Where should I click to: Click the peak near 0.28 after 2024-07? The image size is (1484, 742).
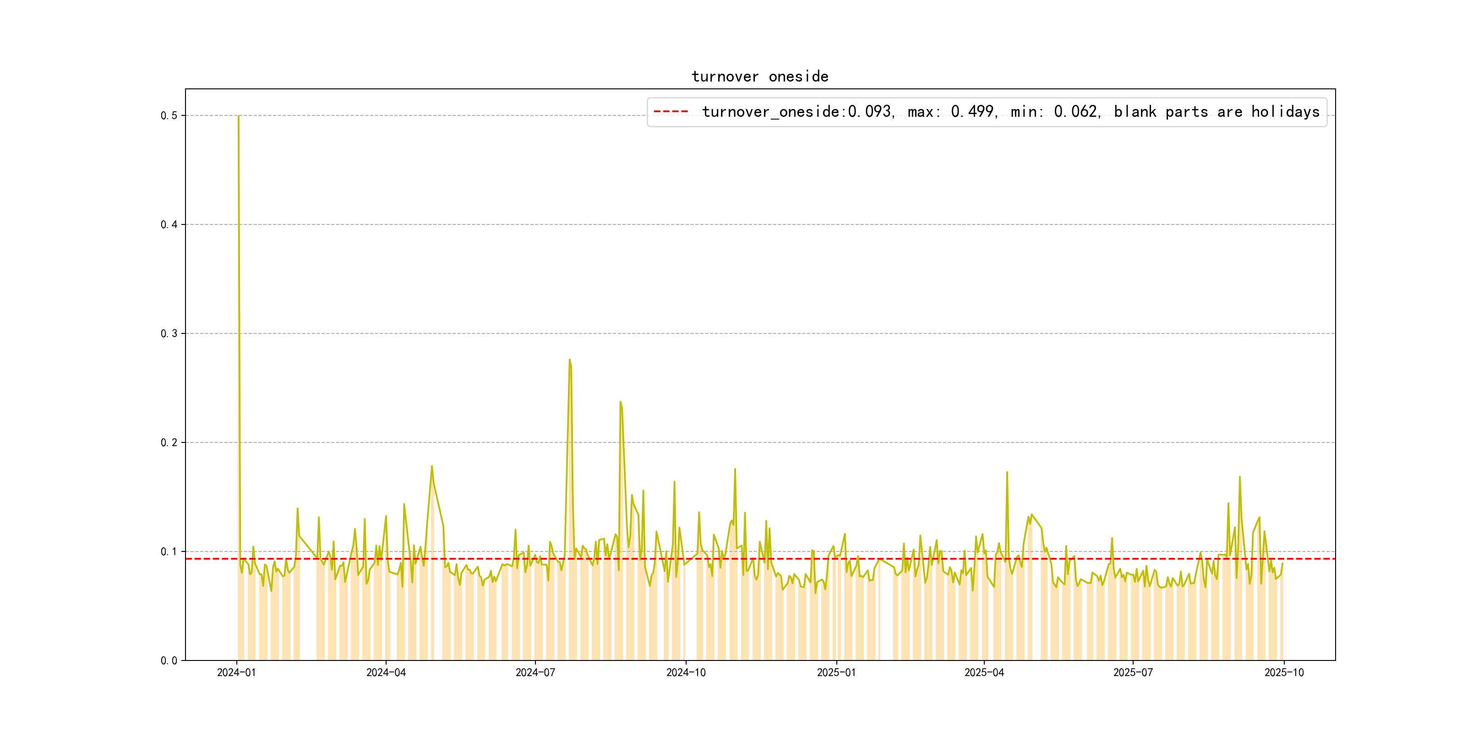point(569,360)
